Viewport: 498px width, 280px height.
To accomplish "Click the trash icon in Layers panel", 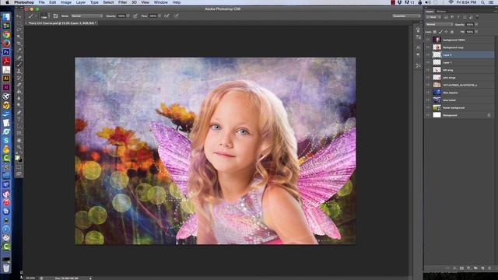I will (489, 268).
